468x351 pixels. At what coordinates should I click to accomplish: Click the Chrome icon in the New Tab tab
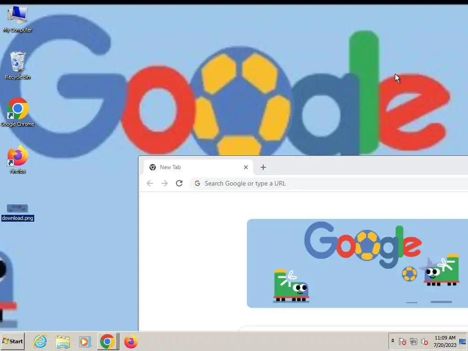pos(153,167)
